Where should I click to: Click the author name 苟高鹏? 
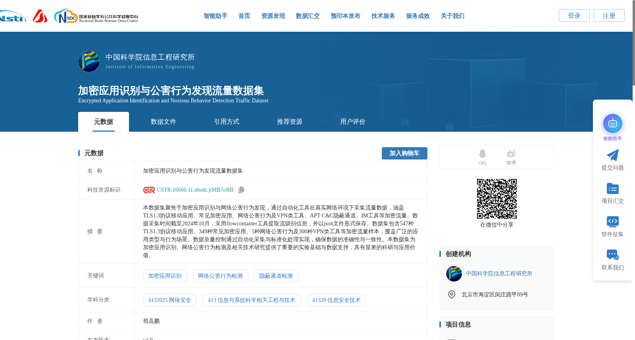coord(151,321)
